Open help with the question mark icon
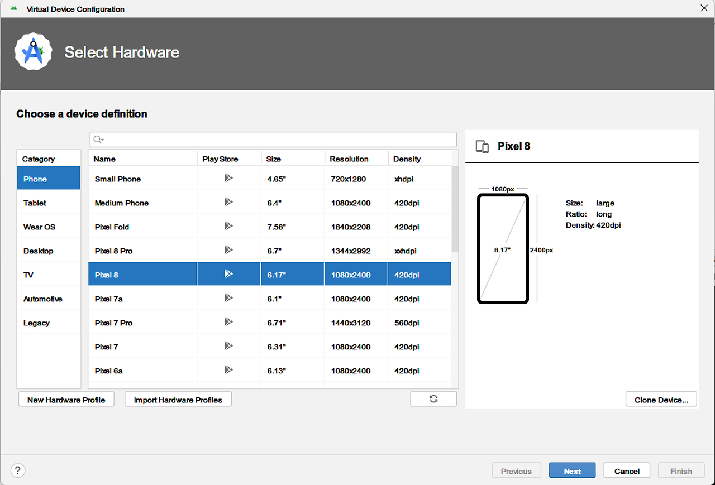715x485 pixels. [18, 470]
